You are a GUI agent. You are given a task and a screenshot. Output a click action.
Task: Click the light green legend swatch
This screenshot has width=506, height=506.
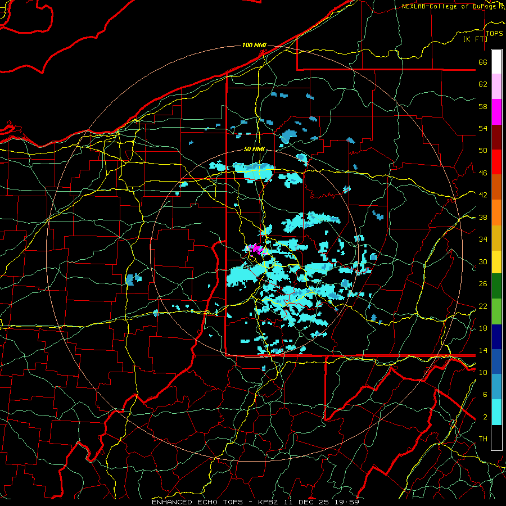point(496,311)
